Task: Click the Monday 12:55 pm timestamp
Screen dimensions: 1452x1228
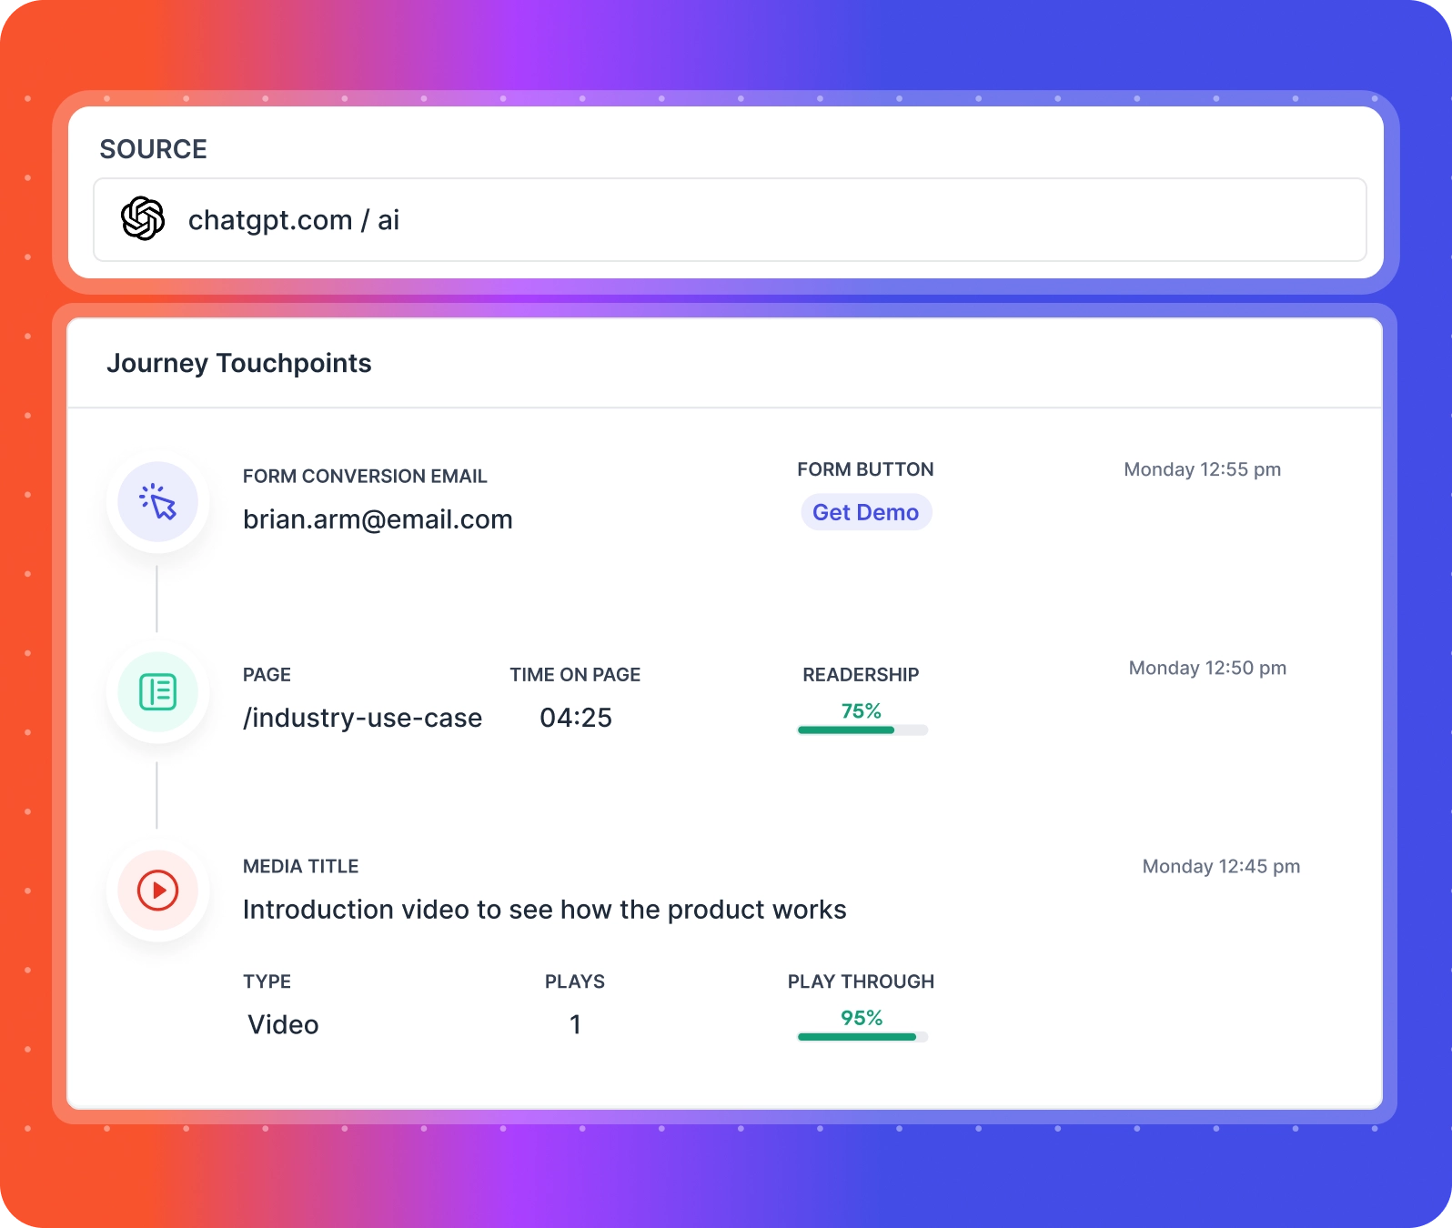Action: 1202,469
